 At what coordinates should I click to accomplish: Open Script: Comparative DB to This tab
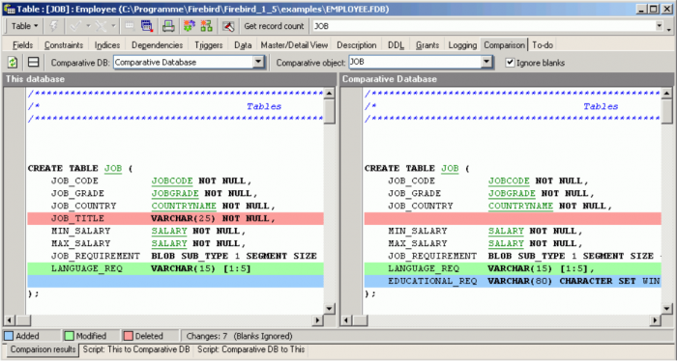coord(251,349)
